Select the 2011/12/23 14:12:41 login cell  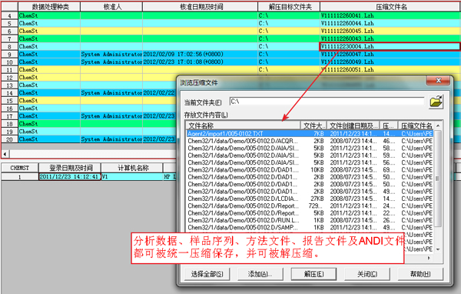coord(70,177)
